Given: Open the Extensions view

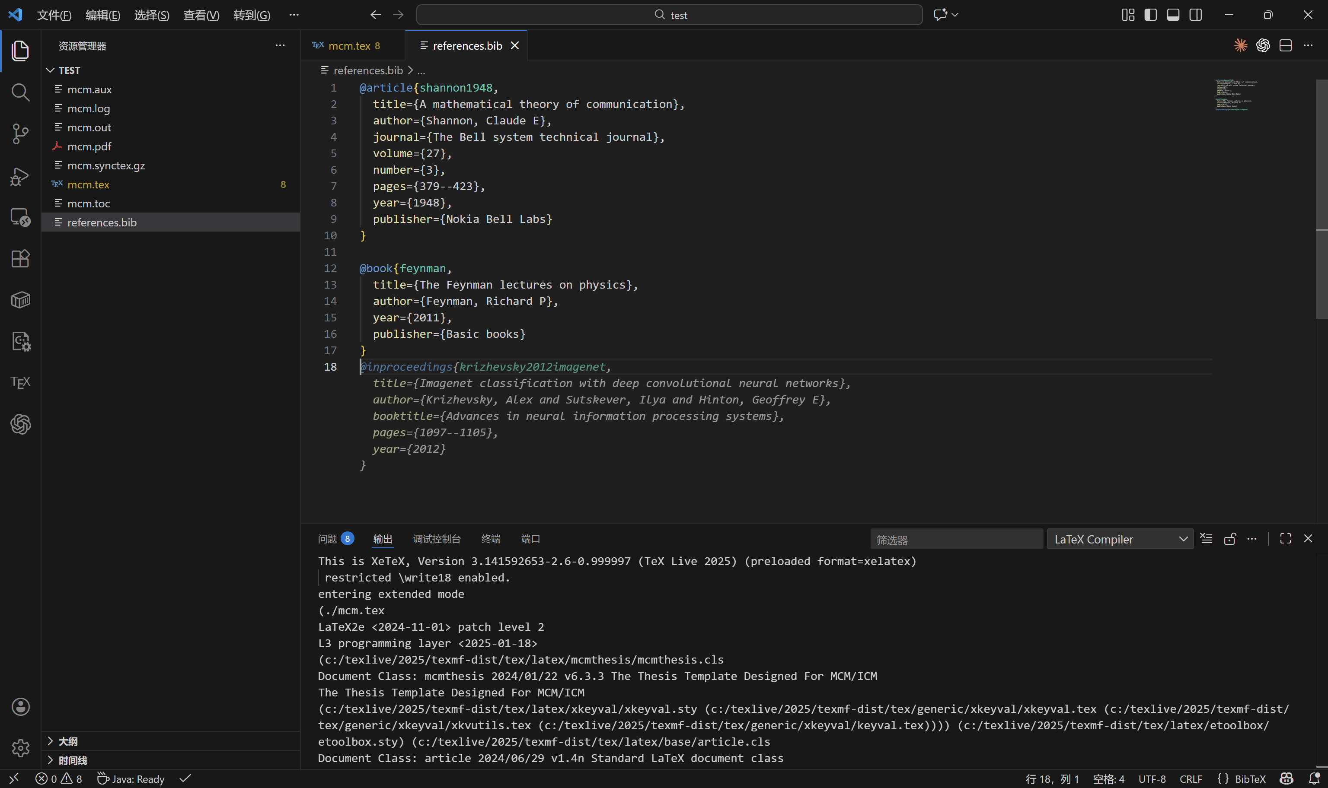Looking at the screenshot, I should tap(20, 259).
